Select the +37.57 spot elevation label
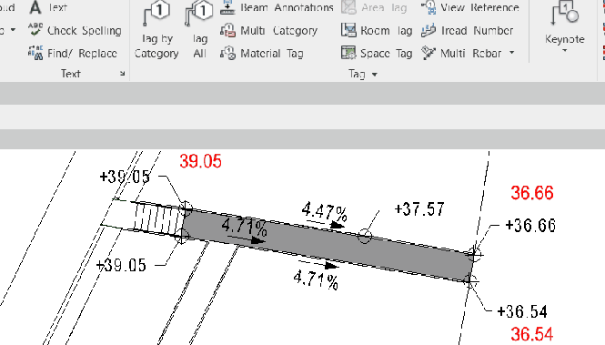 pyautogui.click(x=419, y=209)
